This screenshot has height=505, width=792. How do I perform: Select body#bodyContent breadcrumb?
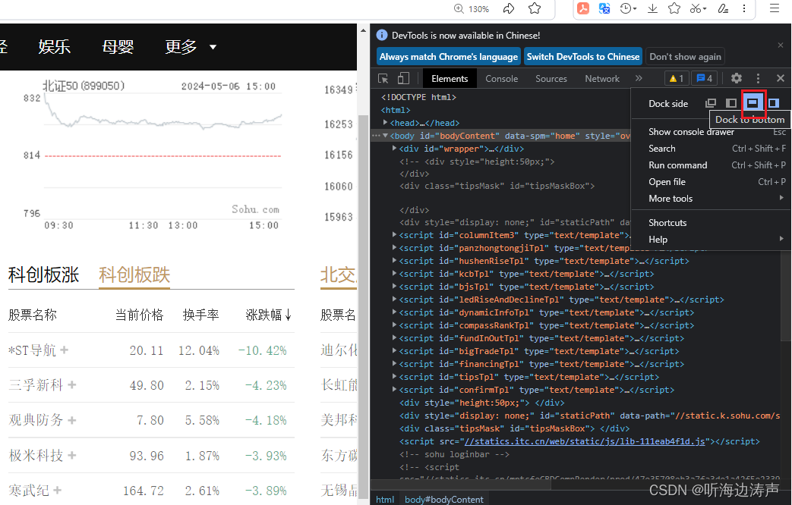pos(444,500)
